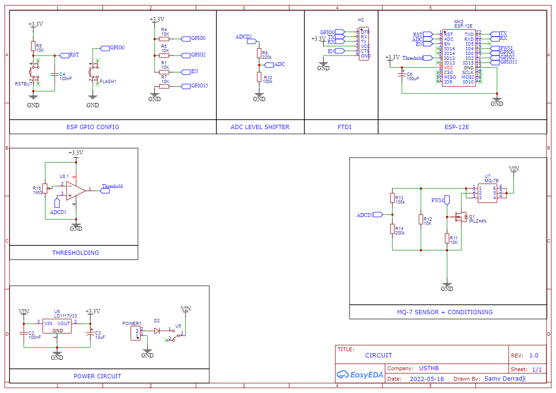Click the company name "USTHB"

point(429,368)
